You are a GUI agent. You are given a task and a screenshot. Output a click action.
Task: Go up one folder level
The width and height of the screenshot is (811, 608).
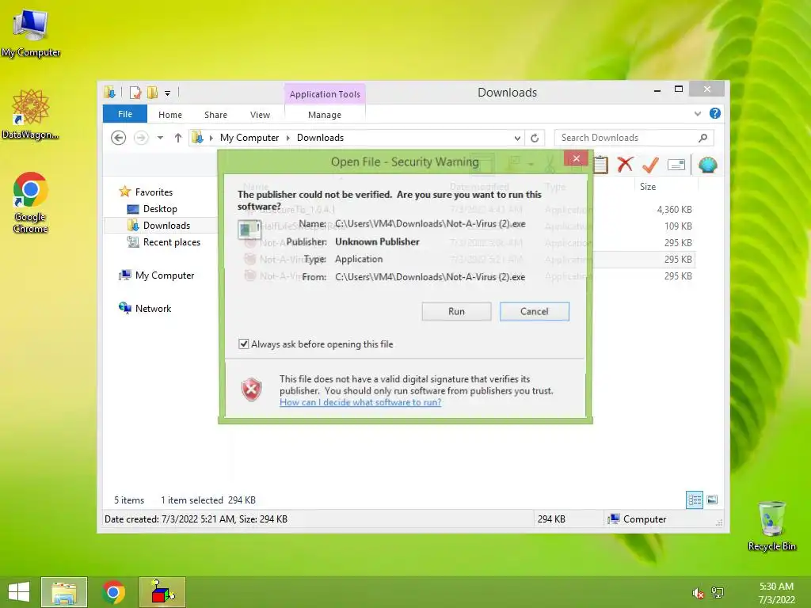178,138
